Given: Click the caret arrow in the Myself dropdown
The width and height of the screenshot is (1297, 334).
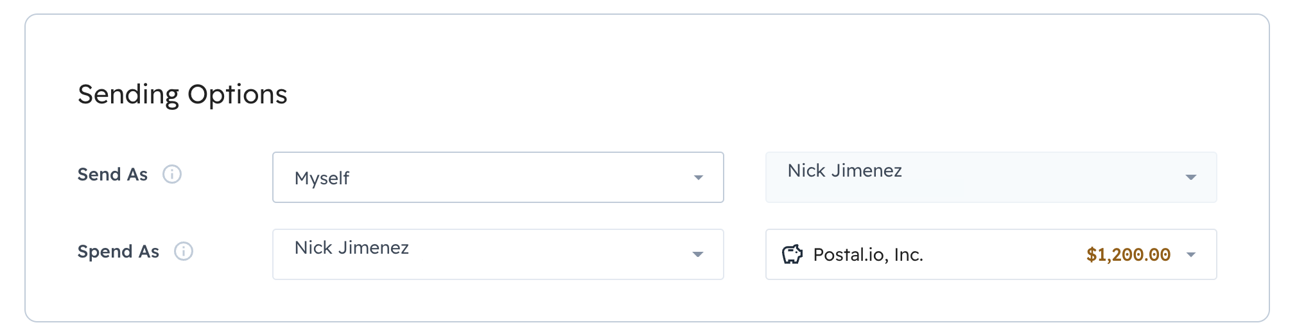Looking at the screenshot, I should [x=698, y=178].
